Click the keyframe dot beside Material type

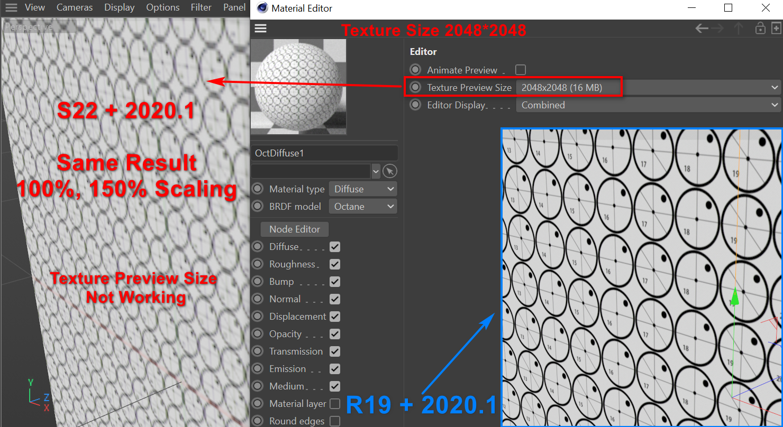[x=258, y=189]
